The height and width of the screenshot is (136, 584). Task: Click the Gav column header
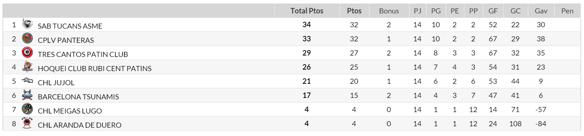[541, 11]
